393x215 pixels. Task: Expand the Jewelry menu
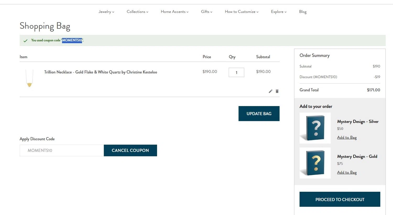[106, 12]
